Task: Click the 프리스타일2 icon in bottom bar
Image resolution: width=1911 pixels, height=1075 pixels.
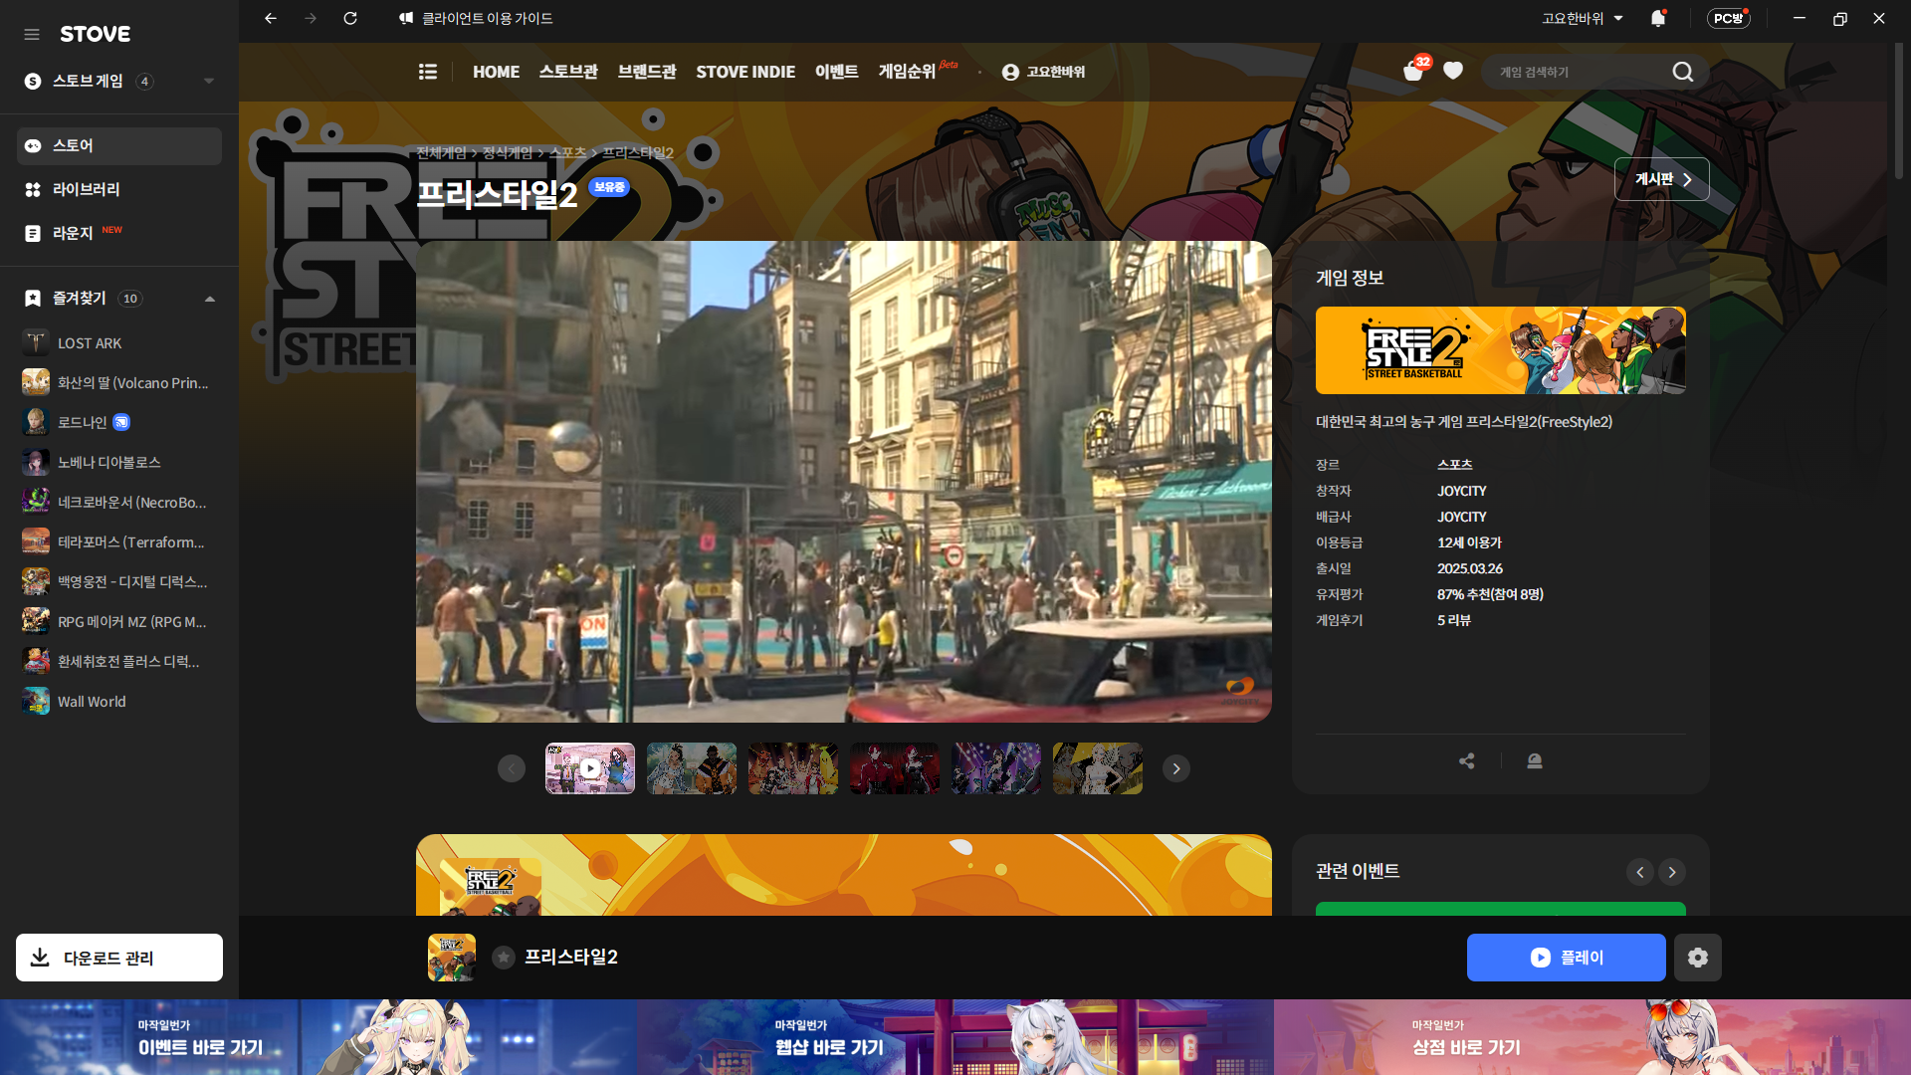Action: coord(452,958)
